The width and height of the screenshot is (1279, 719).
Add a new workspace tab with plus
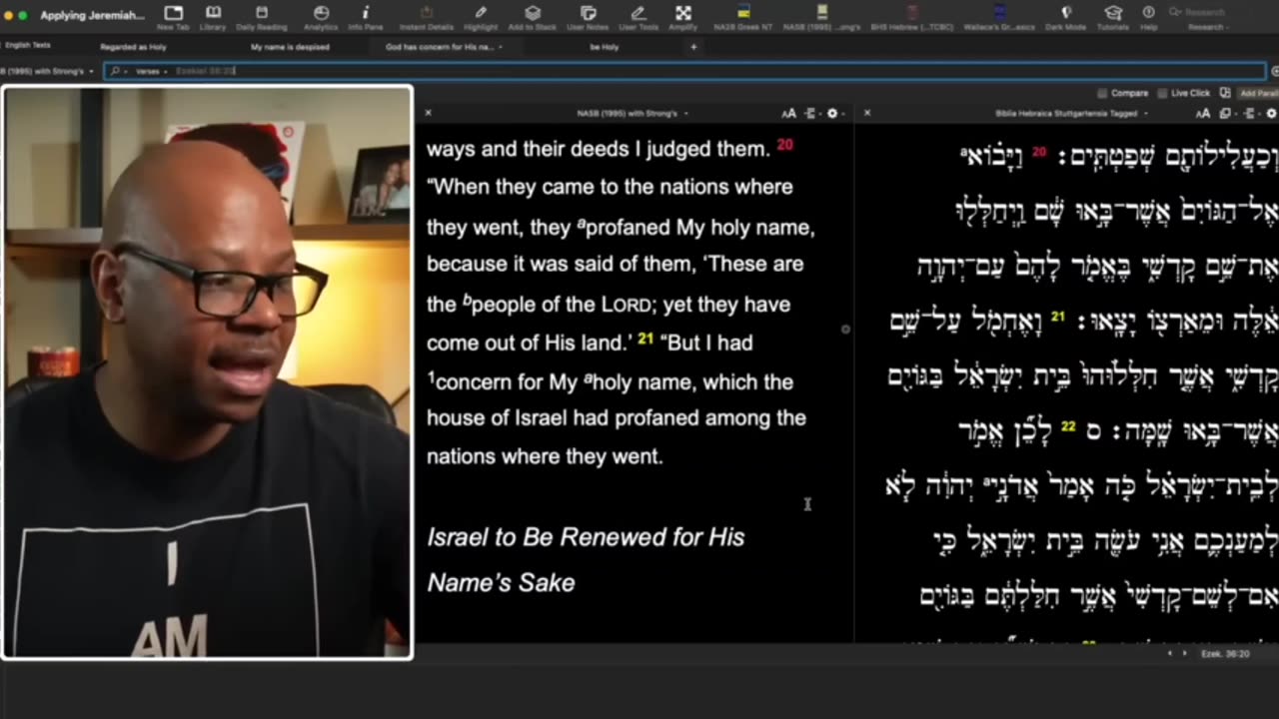point(693,47)
